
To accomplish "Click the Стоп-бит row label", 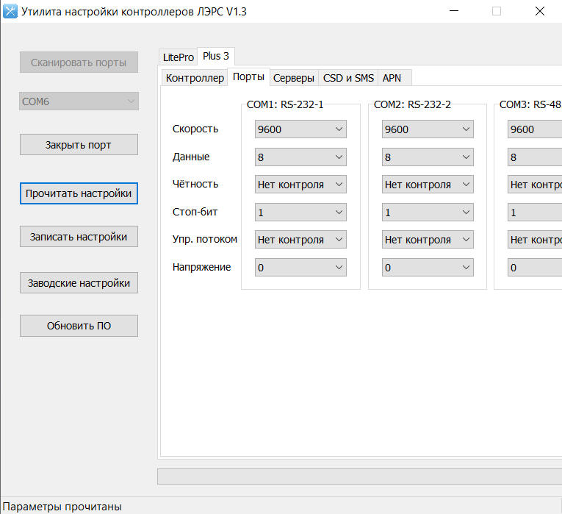I will click(195, 212).
